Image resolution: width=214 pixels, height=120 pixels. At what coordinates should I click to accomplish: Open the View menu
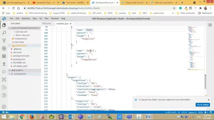35,19
